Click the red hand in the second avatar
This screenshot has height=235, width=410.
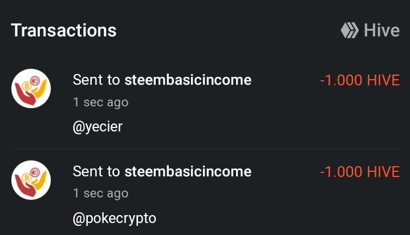(x=25, y=185)
